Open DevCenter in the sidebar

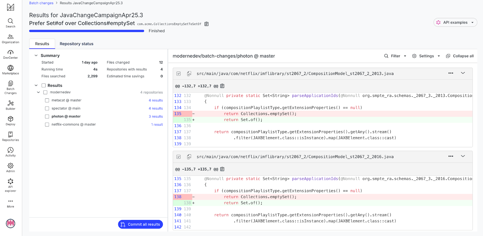coord(11,54)
